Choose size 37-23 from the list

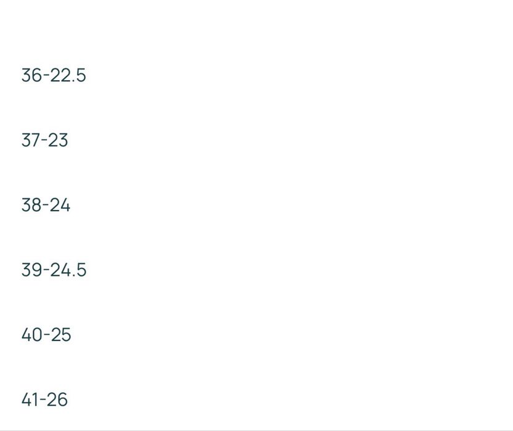[x=44, y=140]
